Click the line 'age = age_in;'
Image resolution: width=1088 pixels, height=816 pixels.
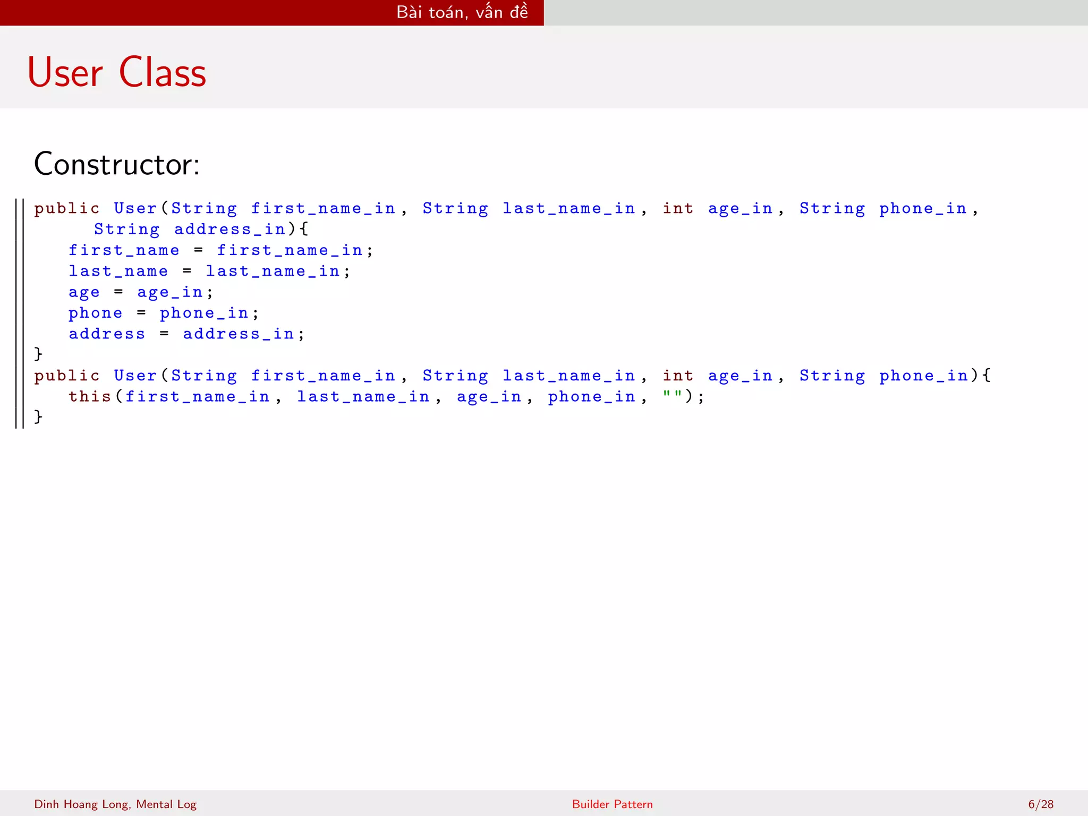(x=141, y=293)
